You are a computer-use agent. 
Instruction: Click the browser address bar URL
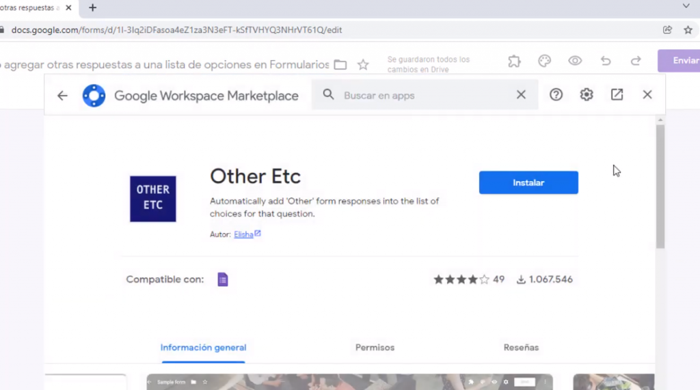click(177, 30)
